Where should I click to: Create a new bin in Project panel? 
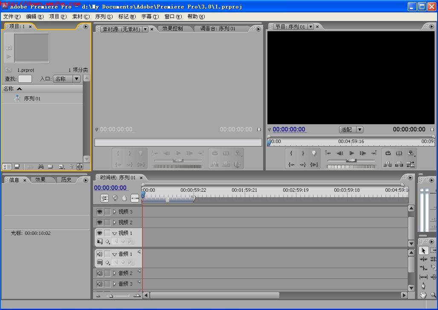tap(50, 167)
